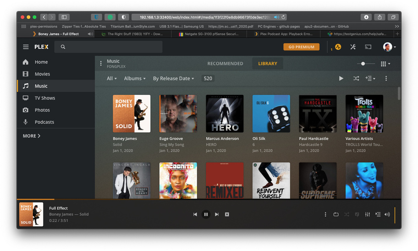Toggle lyrics in the player

coord(357,214)
